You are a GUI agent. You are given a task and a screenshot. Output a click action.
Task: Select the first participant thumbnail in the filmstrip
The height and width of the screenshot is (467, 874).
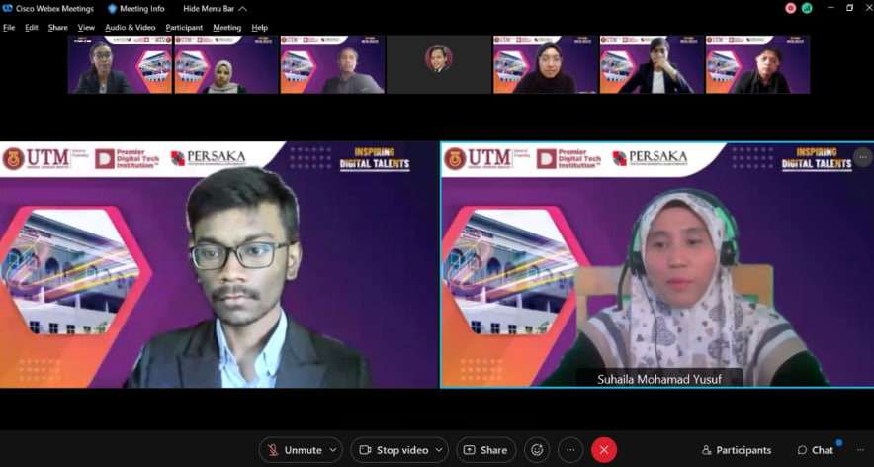pos(120,64)
